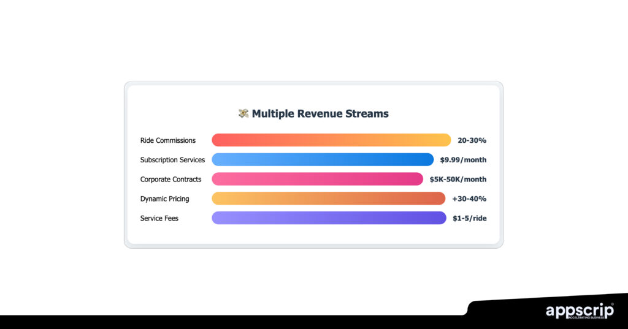Screen dimensions: 628x329
Task: Click the $5K-50K/month value
Action: tap(458, 180)
